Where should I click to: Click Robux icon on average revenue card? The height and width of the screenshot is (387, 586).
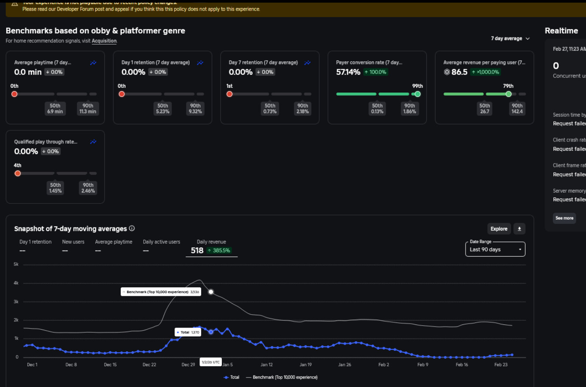coord(447,72)
